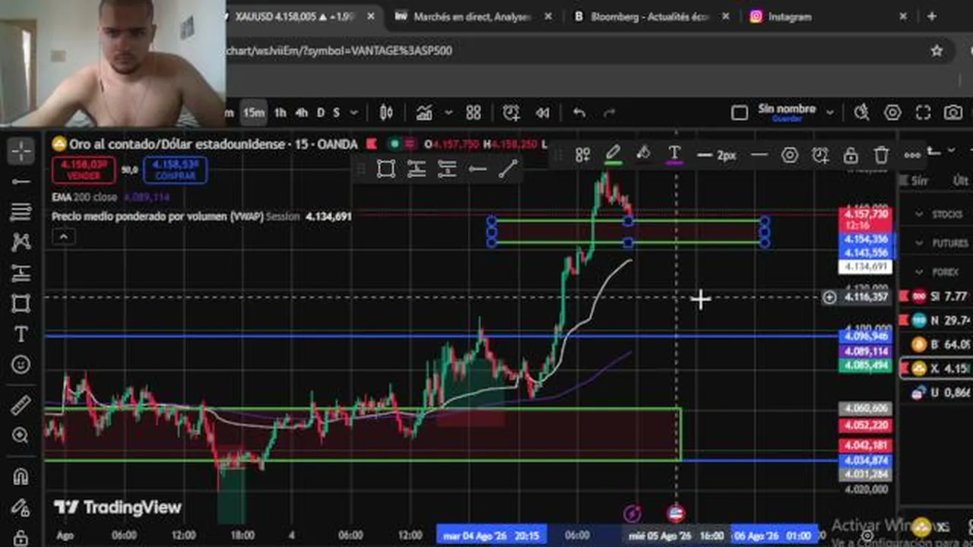Open a new browser tab

(932, 17)
